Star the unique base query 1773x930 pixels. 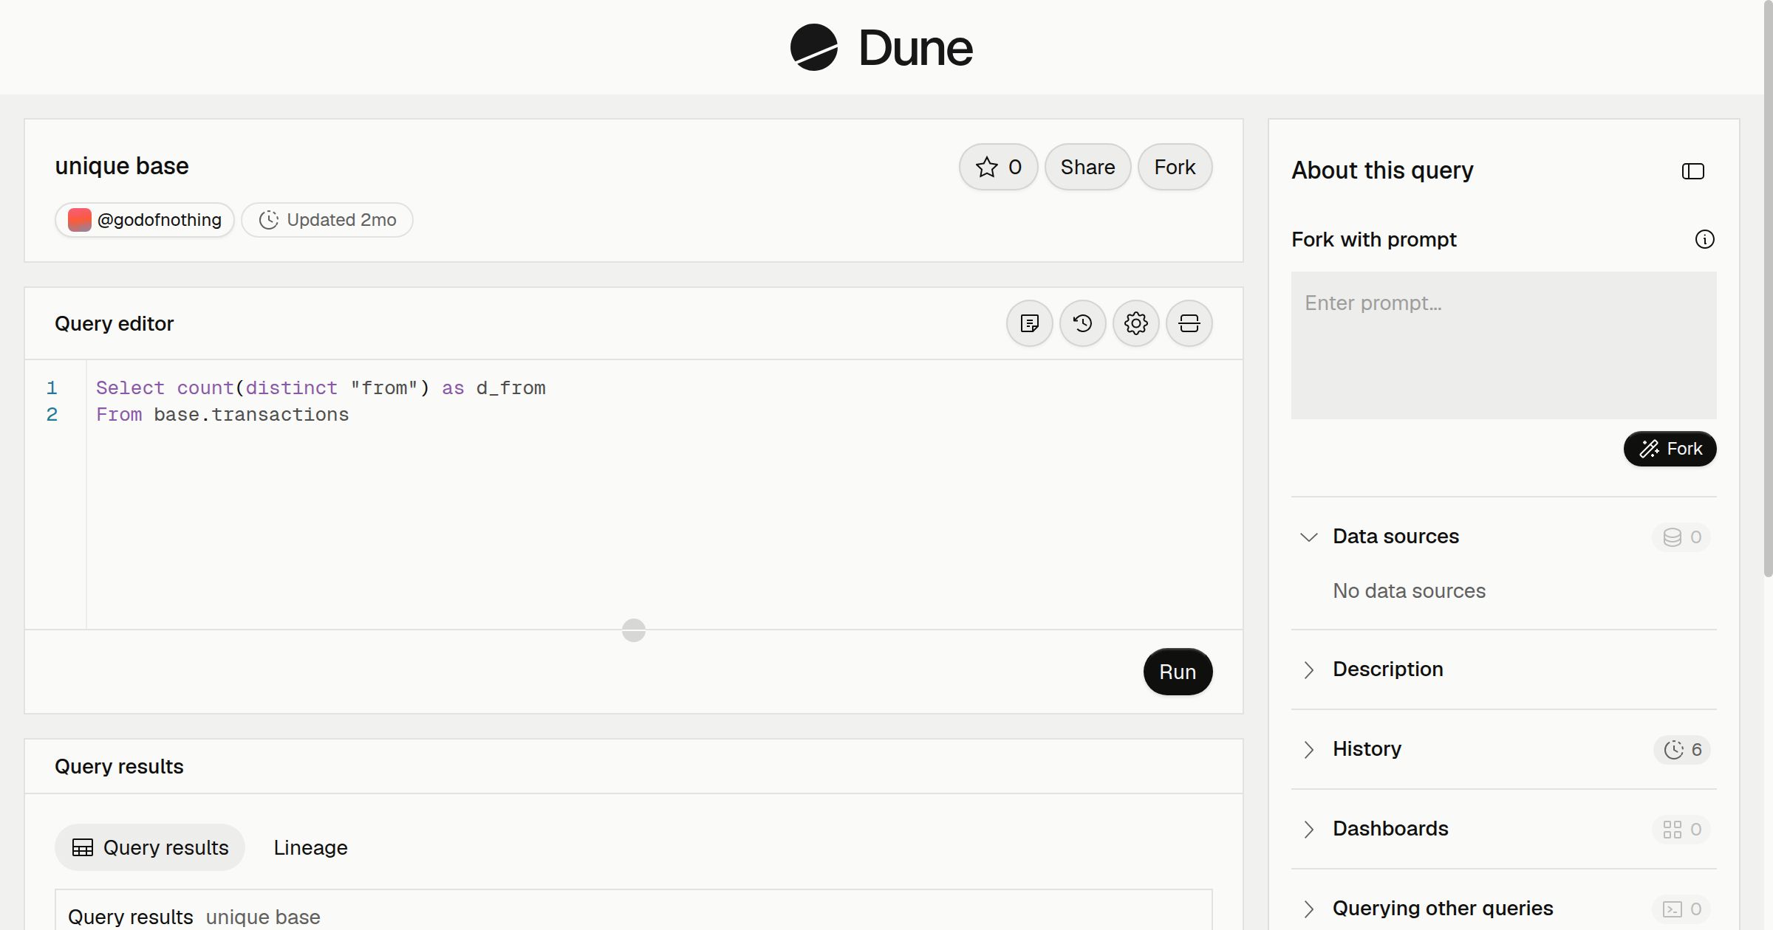pos(999,167)
